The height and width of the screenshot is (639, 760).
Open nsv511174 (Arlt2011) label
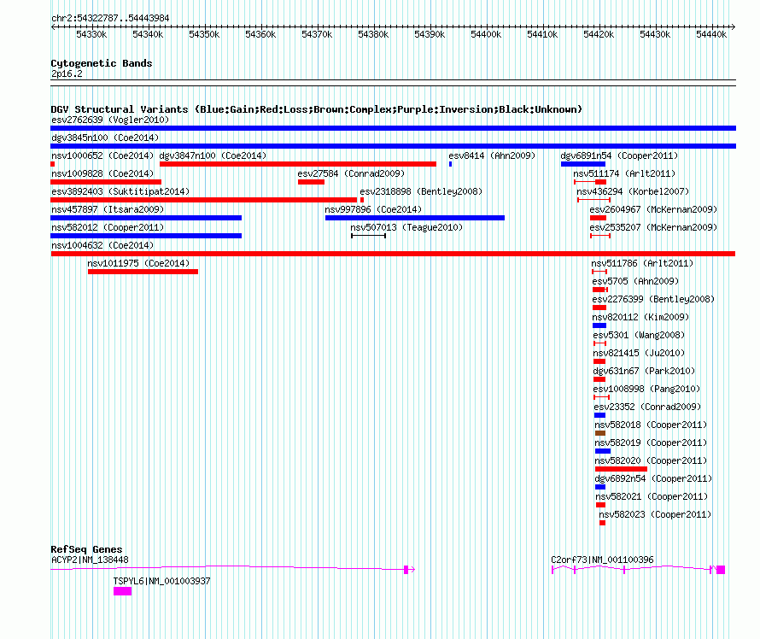pos(624,173)
